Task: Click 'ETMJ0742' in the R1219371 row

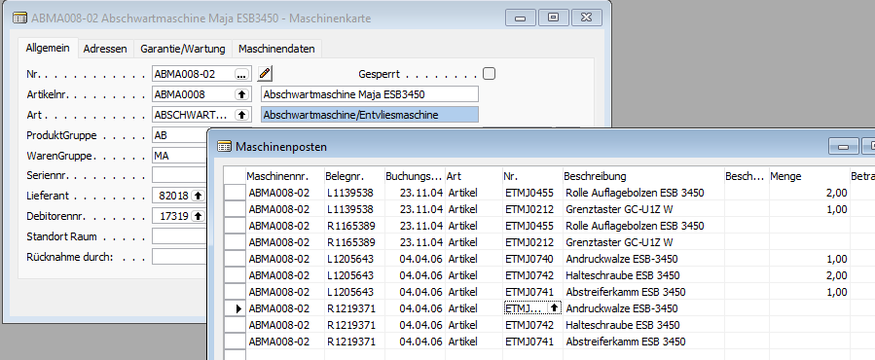Action: click(529, 325)
